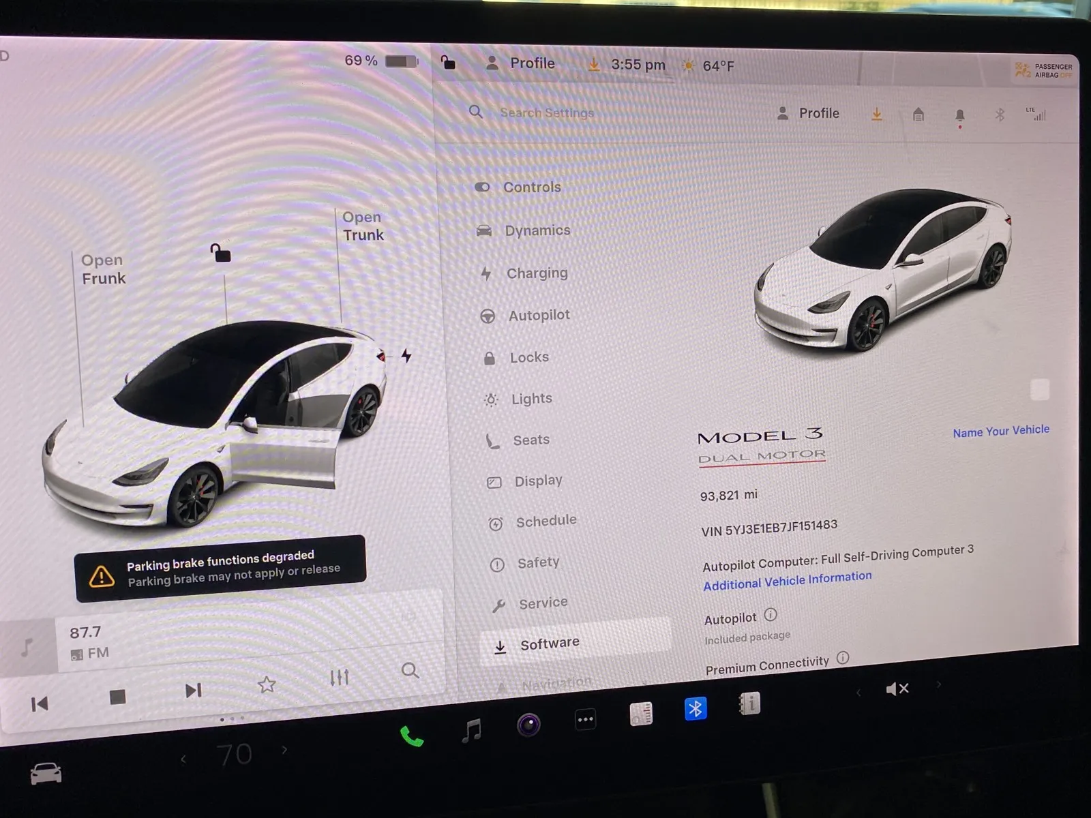Select the Autopilot settings menu

538,315
